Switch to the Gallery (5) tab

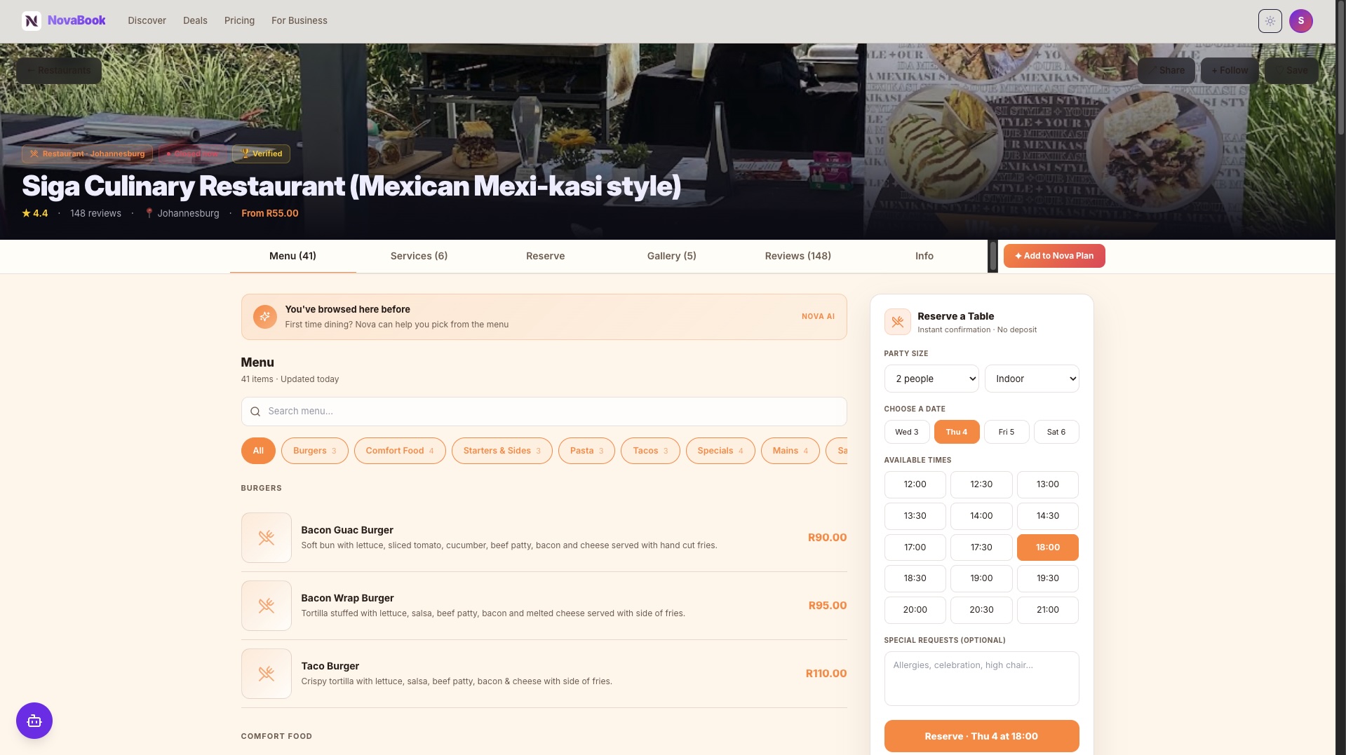pos(672,256)
